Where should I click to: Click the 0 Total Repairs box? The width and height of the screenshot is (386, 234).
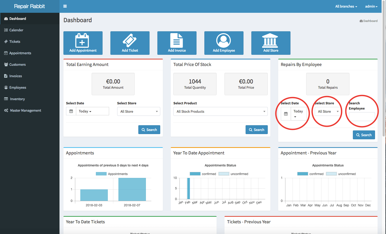coord(328,84)
